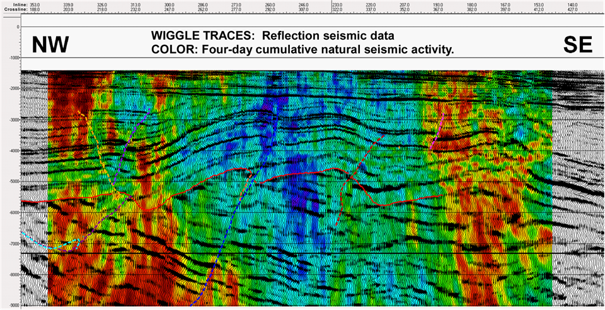The image size is (605, 310).
Task: Click the 0 depth axis label
Action: [18, 27]
